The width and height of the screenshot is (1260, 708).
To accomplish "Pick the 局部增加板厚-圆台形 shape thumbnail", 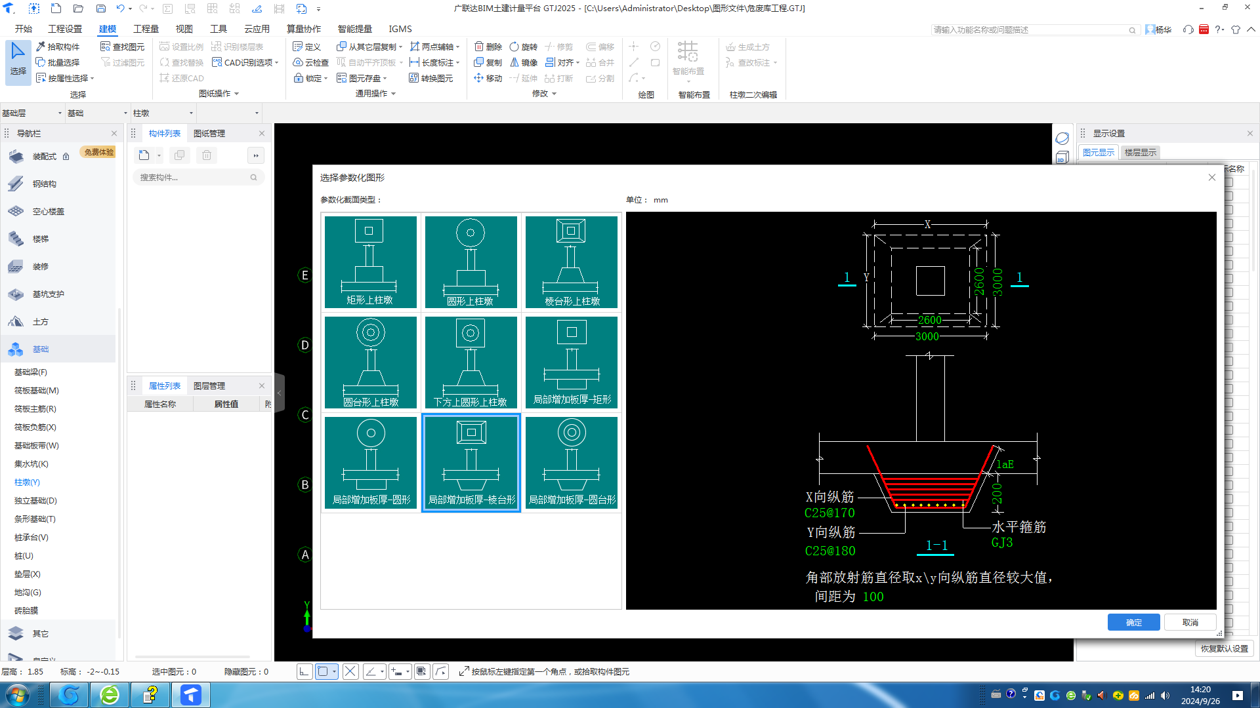I will point(571,463).
